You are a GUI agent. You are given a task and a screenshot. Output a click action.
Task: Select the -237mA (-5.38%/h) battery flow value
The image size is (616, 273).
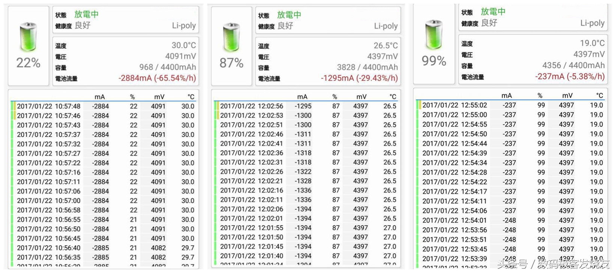tap(570, 76)
